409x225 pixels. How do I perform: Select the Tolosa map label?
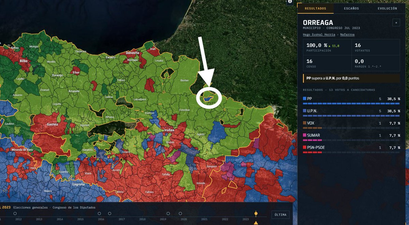[x=121, y=80]
